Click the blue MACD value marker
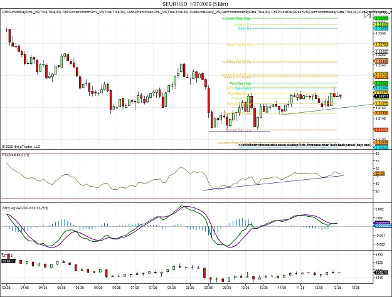 [x=381, y=226]
